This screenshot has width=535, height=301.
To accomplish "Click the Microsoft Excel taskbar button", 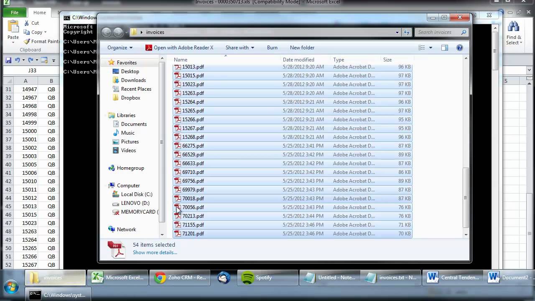I will 118,278.
